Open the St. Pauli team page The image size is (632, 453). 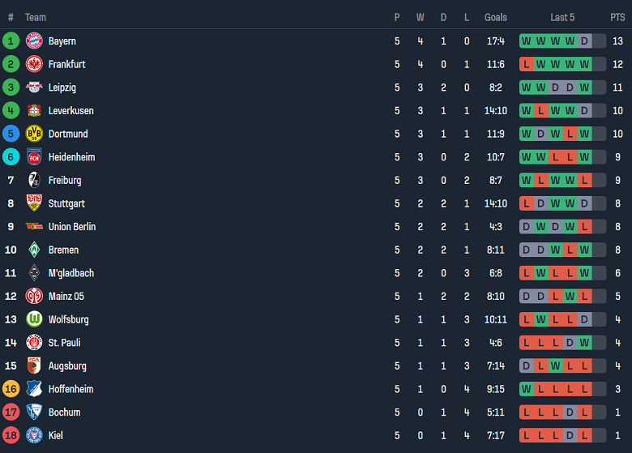pyautogui.click(x=64, y=343)
